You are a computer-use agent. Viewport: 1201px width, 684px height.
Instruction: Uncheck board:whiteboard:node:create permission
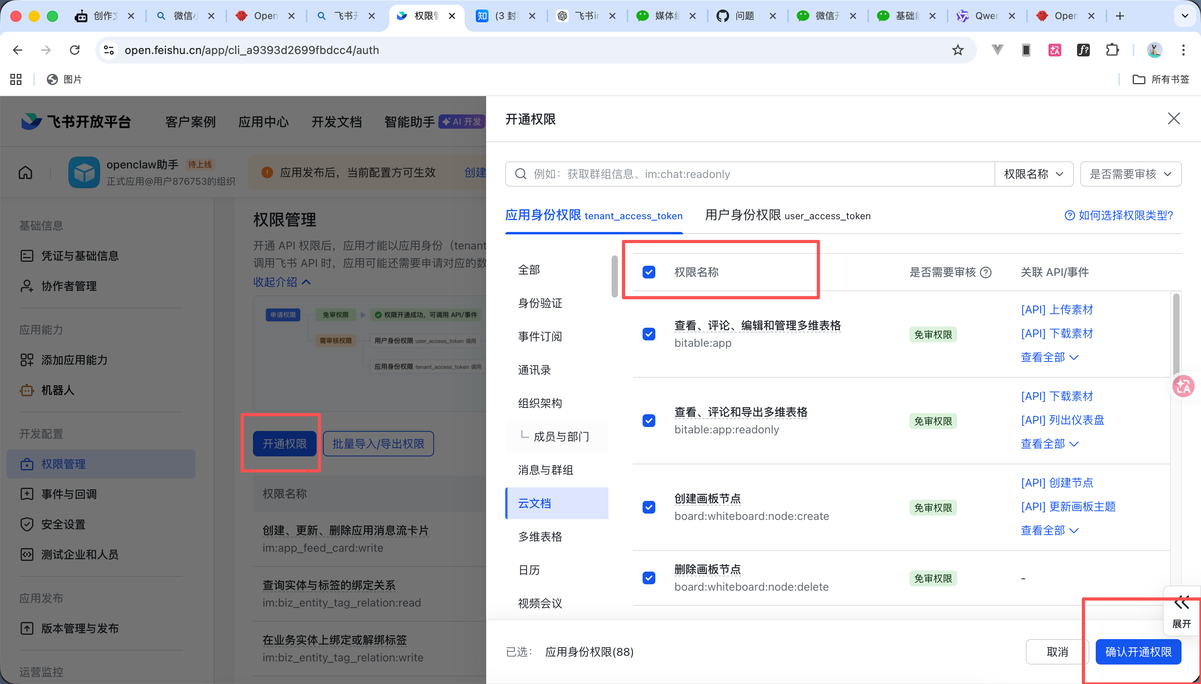(649, 507)
